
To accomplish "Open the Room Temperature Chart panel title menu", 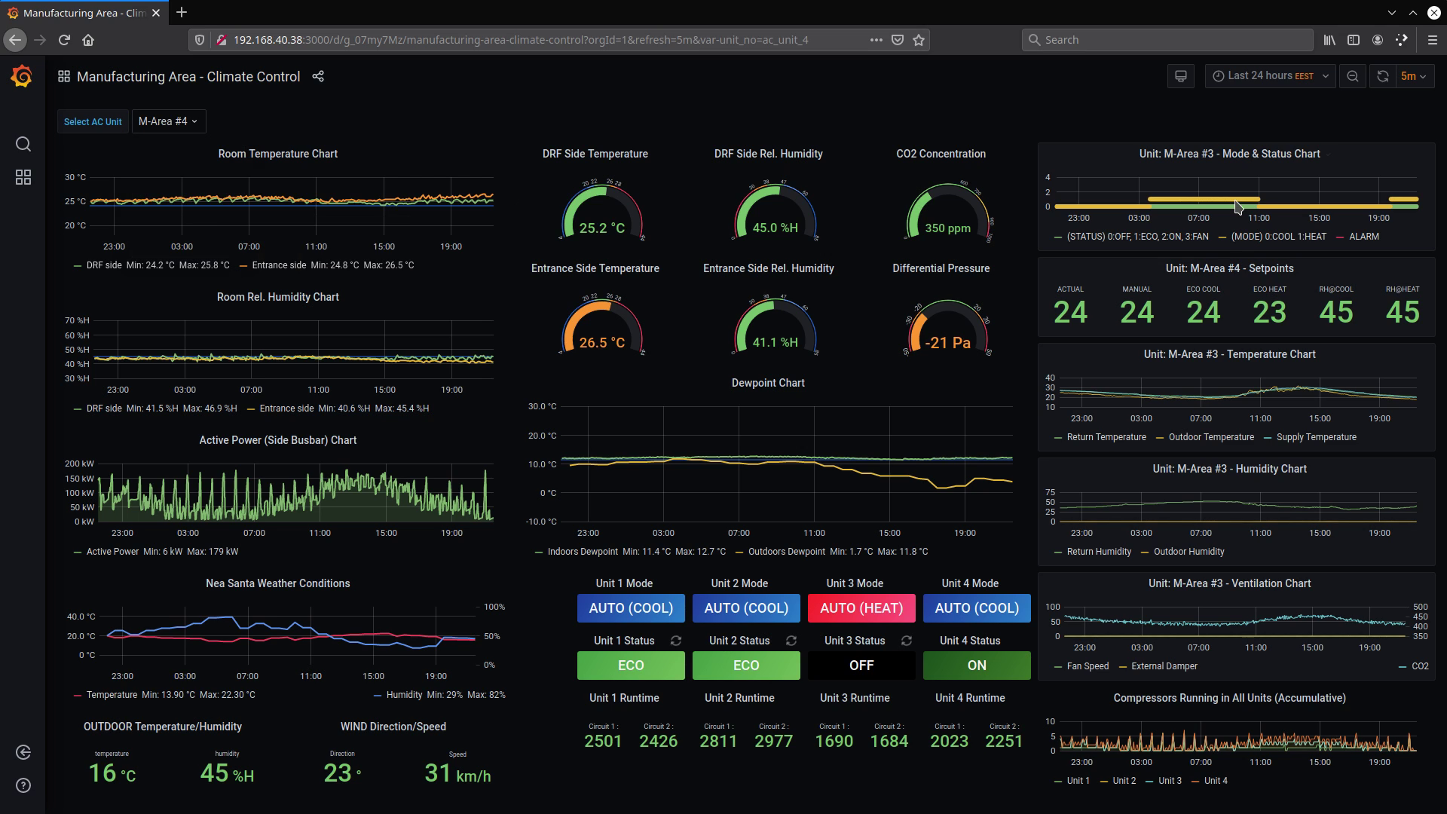I will pyautogui.click(x=277, y=154).
